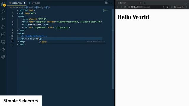This screenshot has height=106, width=189.
Task: Click the unsaved dot on index.html tab
Action: pos(24,3)
